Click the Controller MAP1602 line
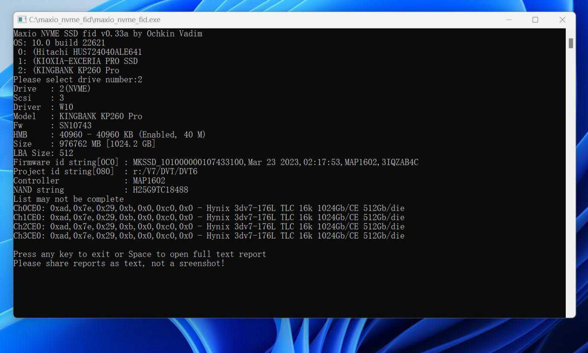Viewport: 588px width, 353px height. [x=89, y=181]
